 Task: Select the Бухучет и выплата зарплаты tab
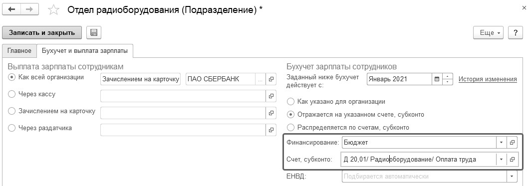[85, 51]
